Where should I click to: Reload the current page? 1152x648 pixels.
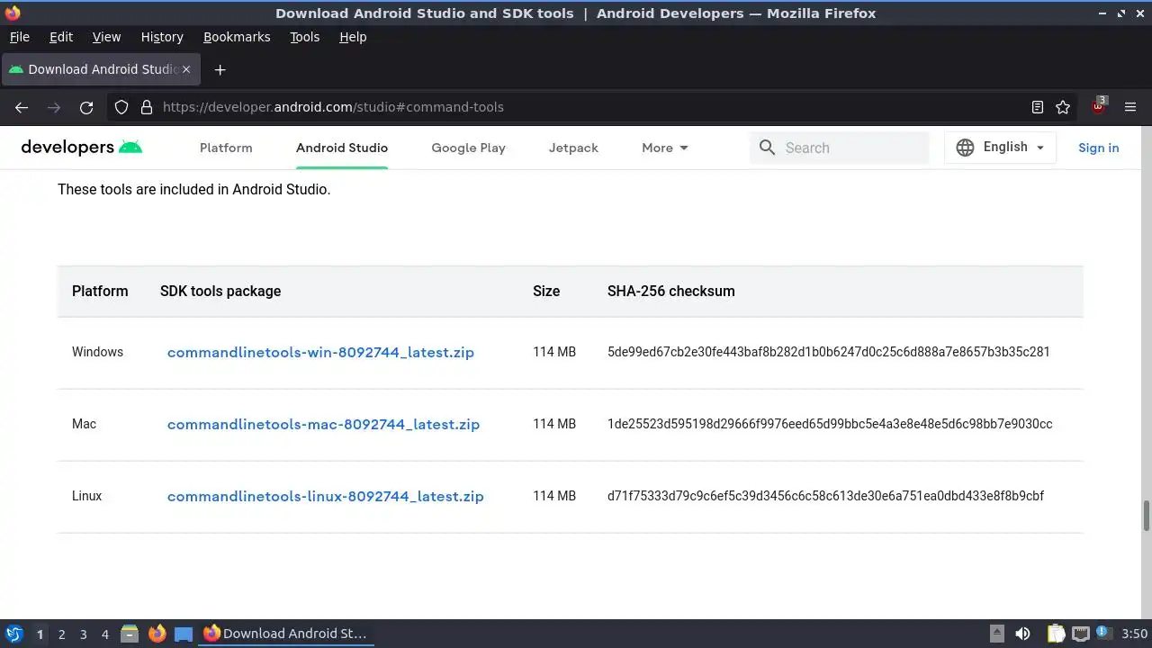[86, 107]
